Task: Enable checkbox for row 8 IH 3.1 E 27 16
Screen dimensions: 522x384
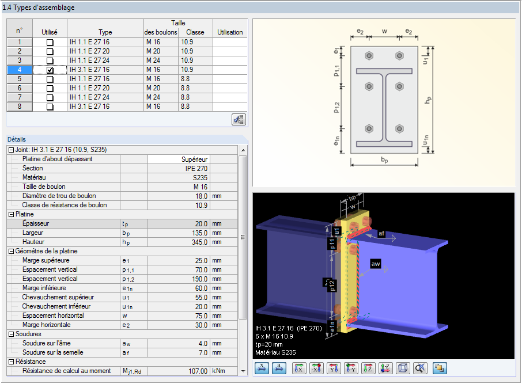Action: coord(50,107)
